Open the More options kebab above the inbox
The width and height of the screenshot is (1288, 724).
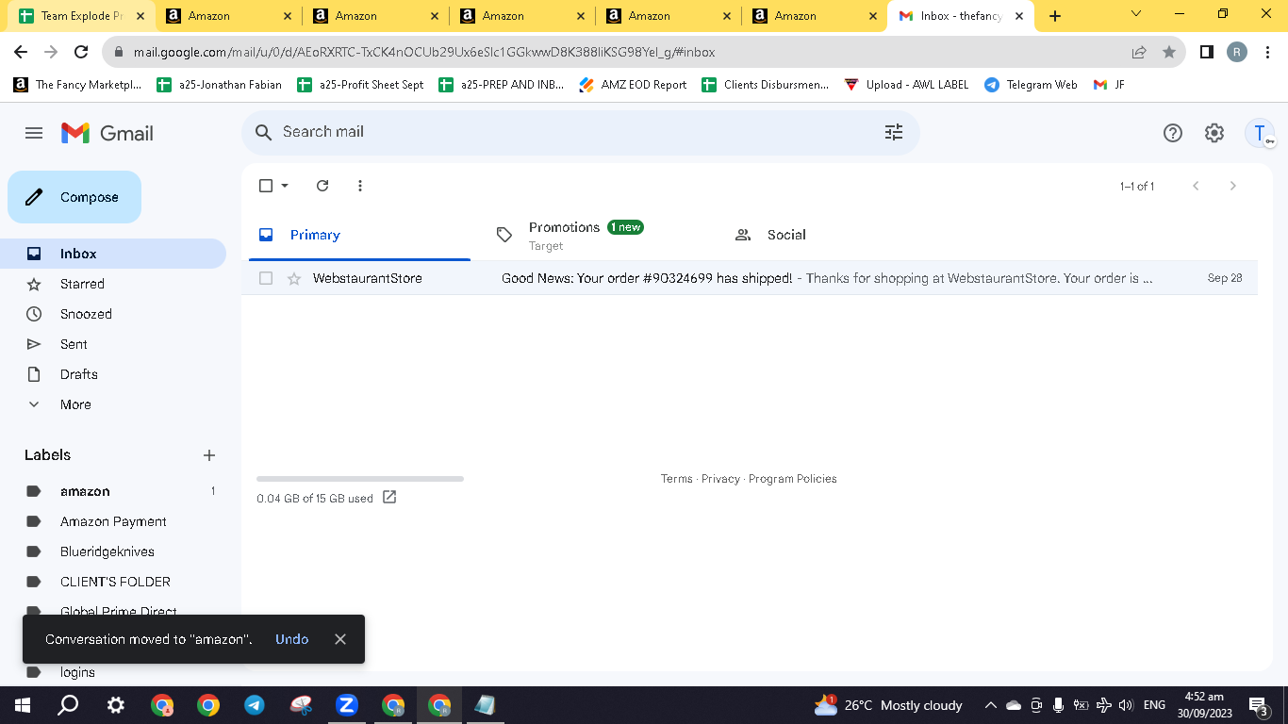tap(360, 186)
